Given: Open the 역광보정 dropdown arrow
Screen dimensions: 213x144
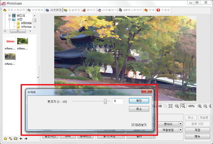Looking at the screenshot, I should tap(180, 130).
